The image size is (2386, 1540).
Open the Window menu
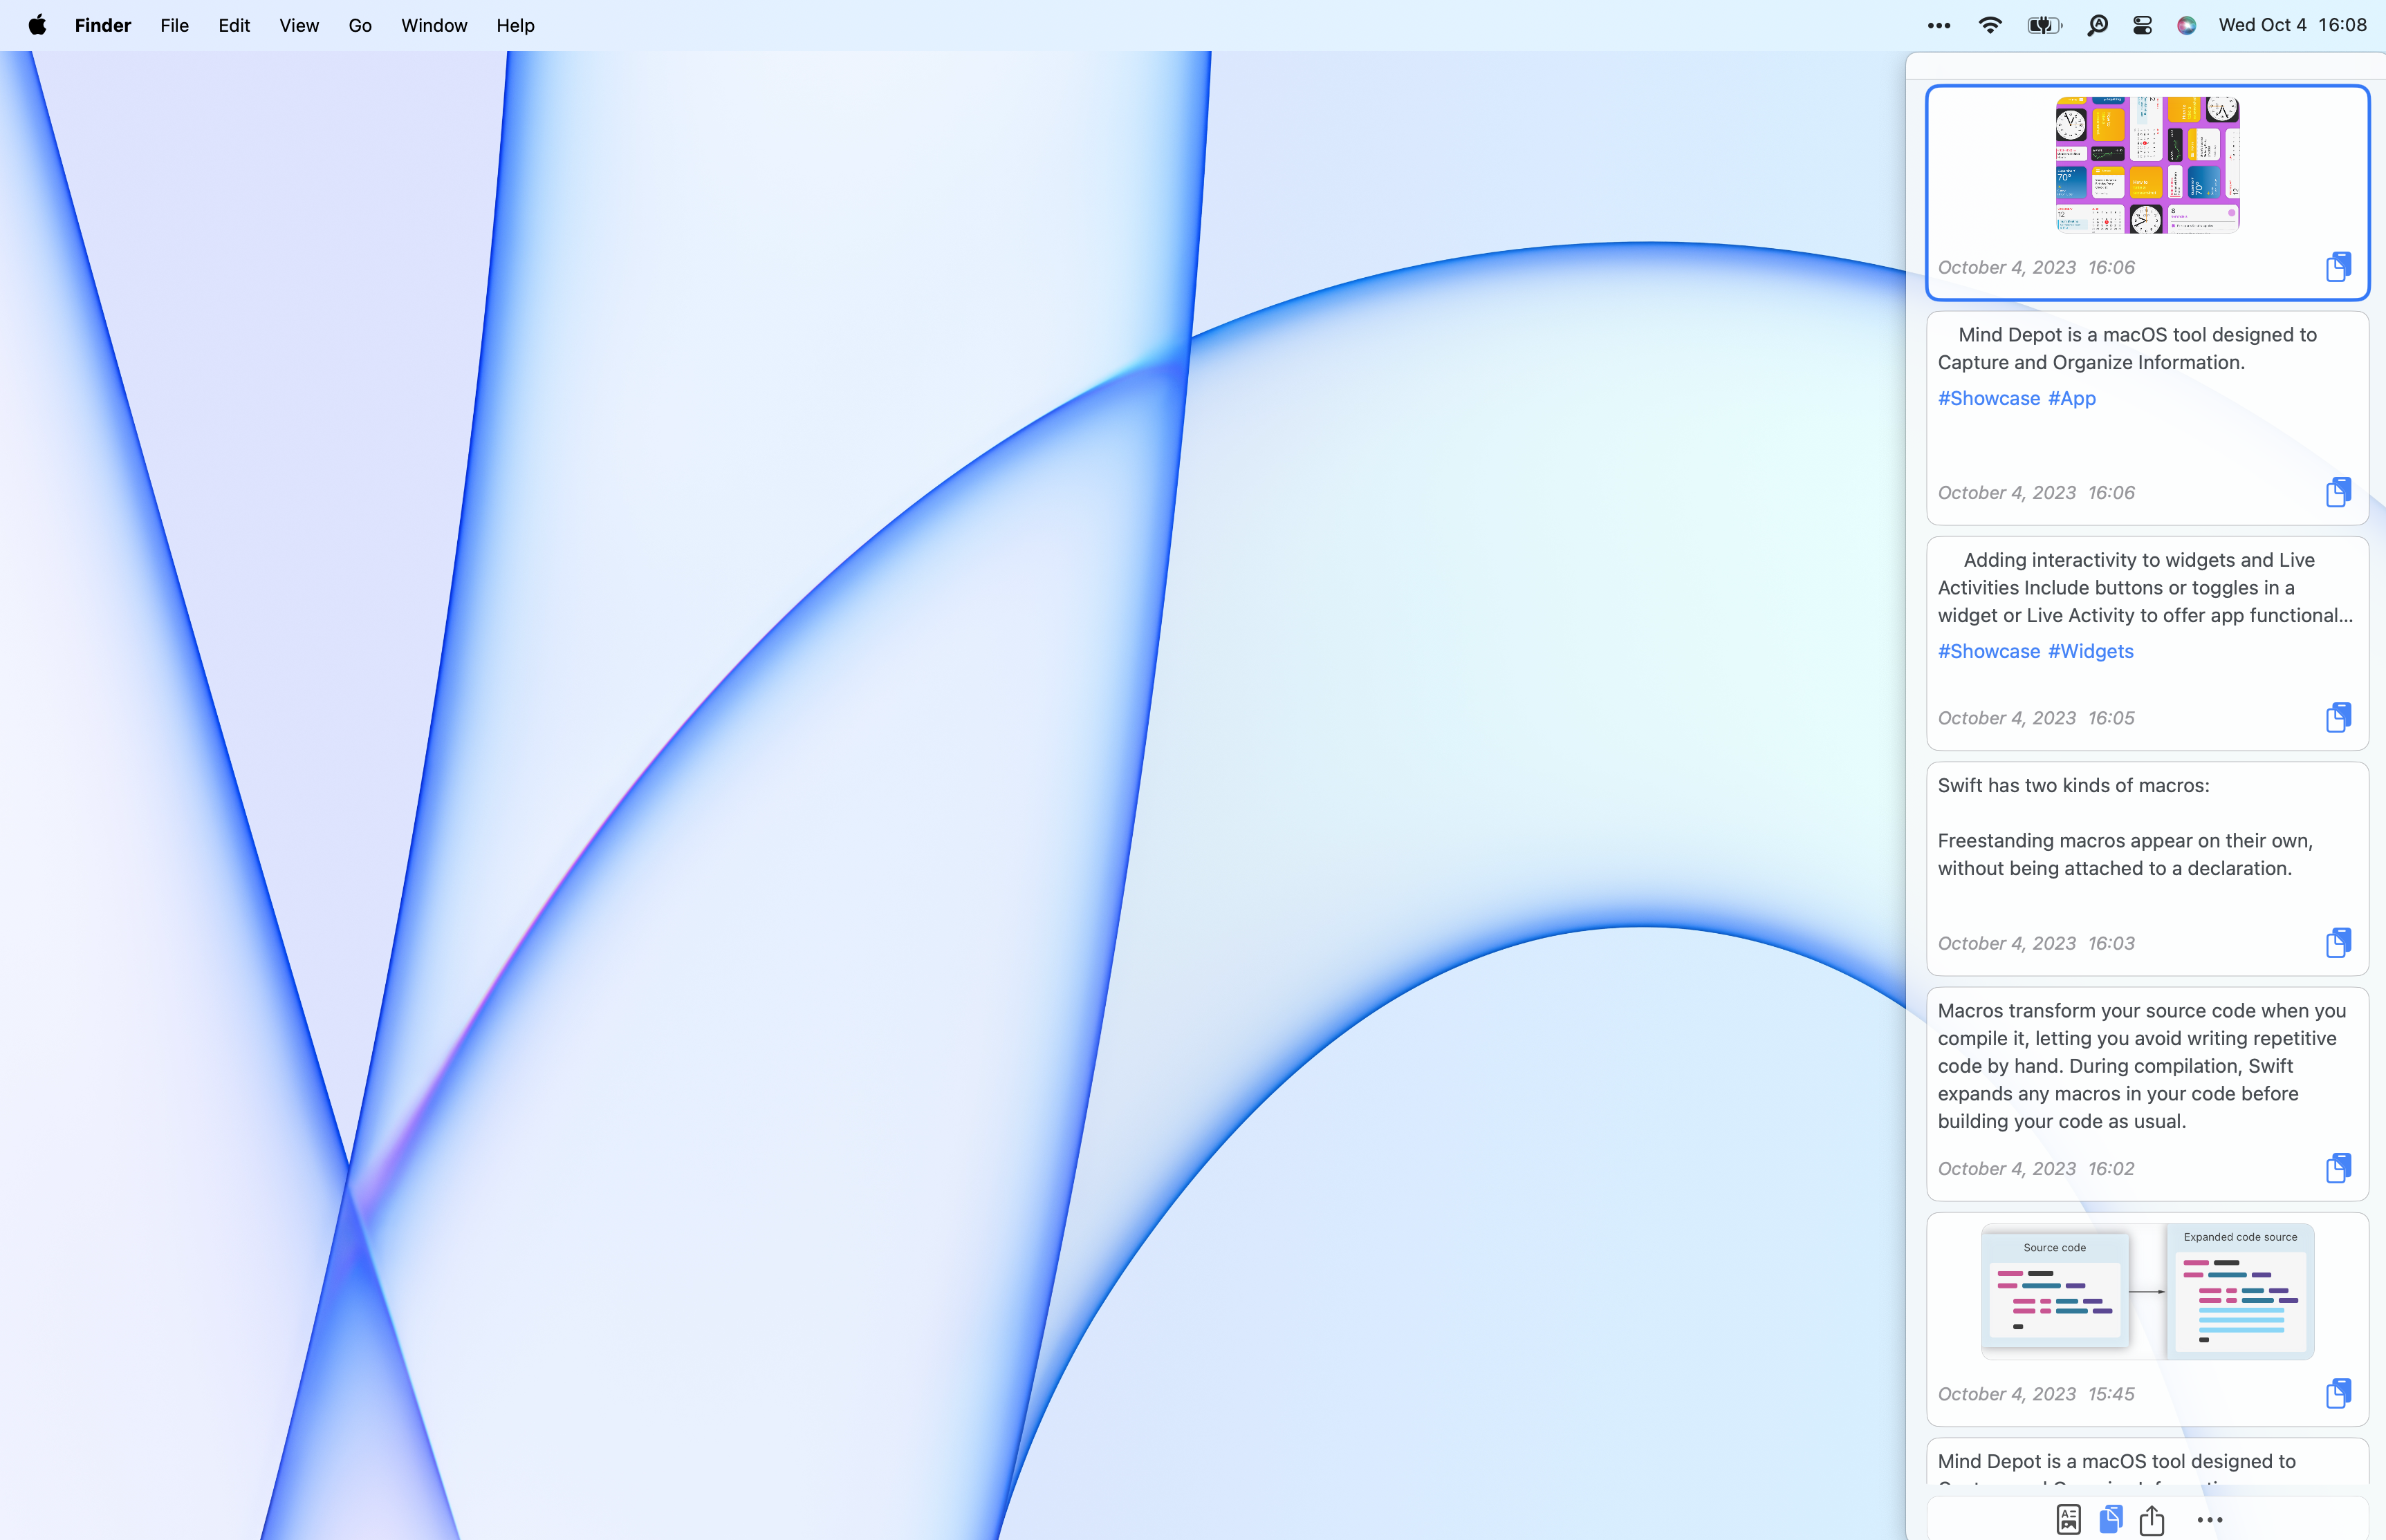click(434, 25)
